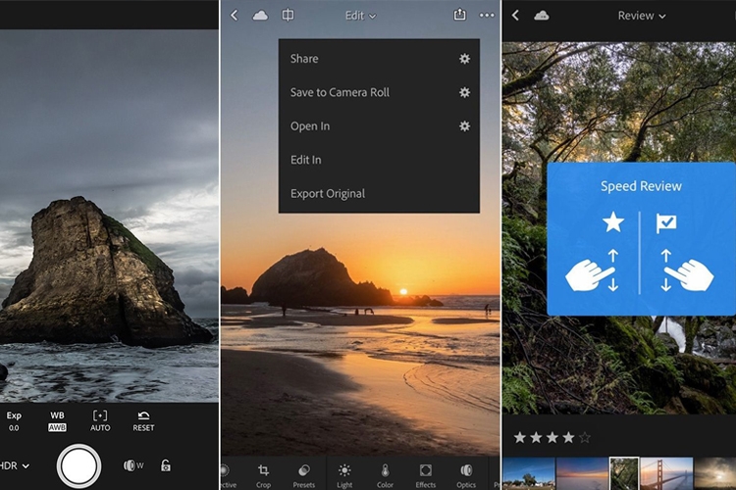Go back from the Edit screen
The width and height of the screenshot is (736, 490).
235,15
